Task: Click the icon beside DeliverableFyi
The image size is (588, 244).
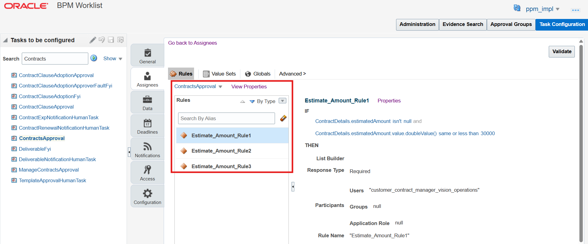Action: 14,149
